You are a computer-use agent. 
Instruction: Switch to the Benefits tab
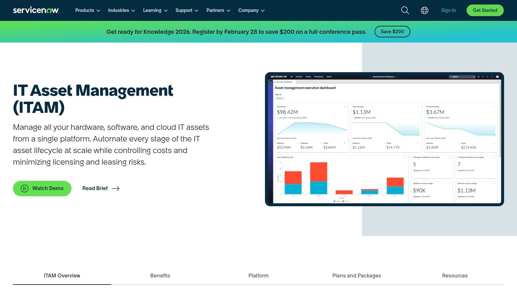tap(160, 275)
